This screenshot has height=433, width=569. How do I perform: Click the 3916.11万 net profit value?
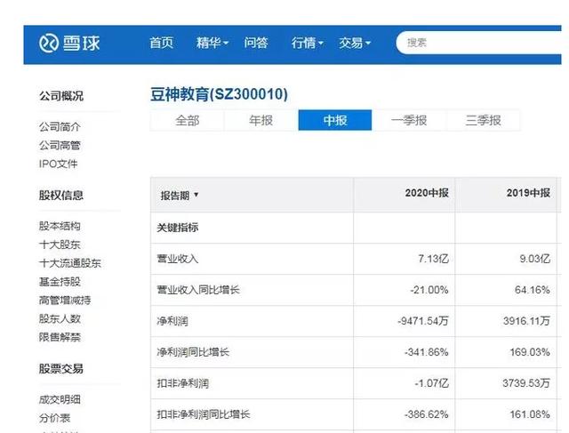pyautogui.click(x=526, y=321)
